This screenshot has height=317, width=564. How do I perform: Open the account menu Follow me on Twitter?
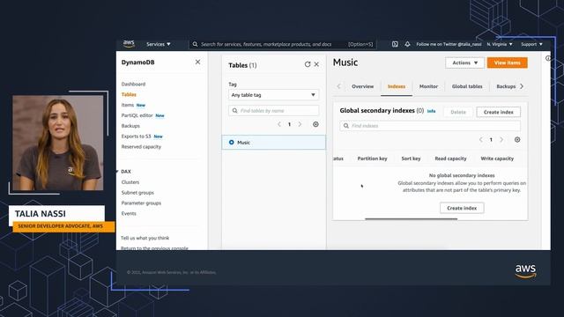point(449,44)
